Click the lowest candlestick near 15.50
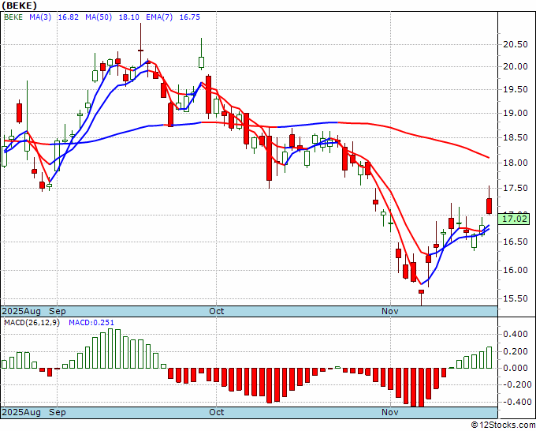Image resolution: width=536 pixels, height=431 pixels. click(x=421, y=291)
